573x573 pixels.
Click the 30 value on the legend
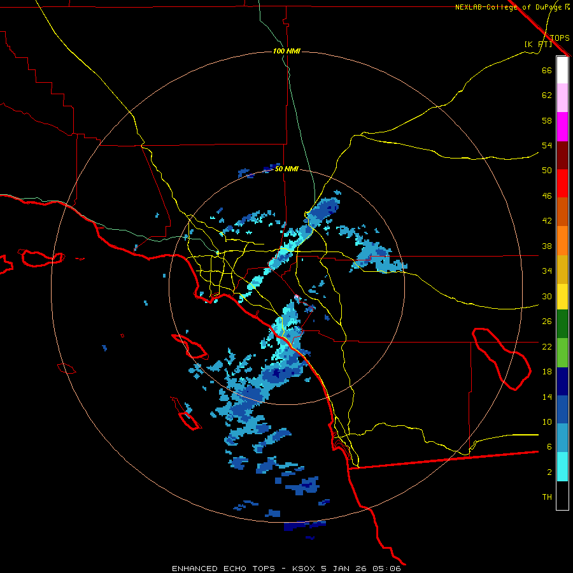click(547, 296)
